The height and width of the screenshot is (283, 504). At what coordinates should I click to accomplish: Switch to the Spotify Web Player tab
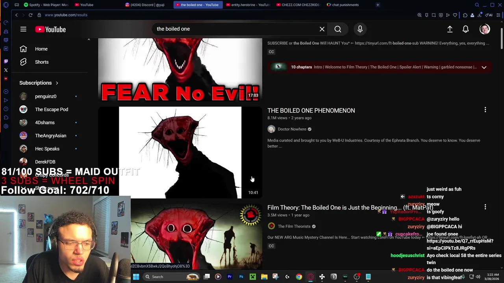[x=46, y=5]
